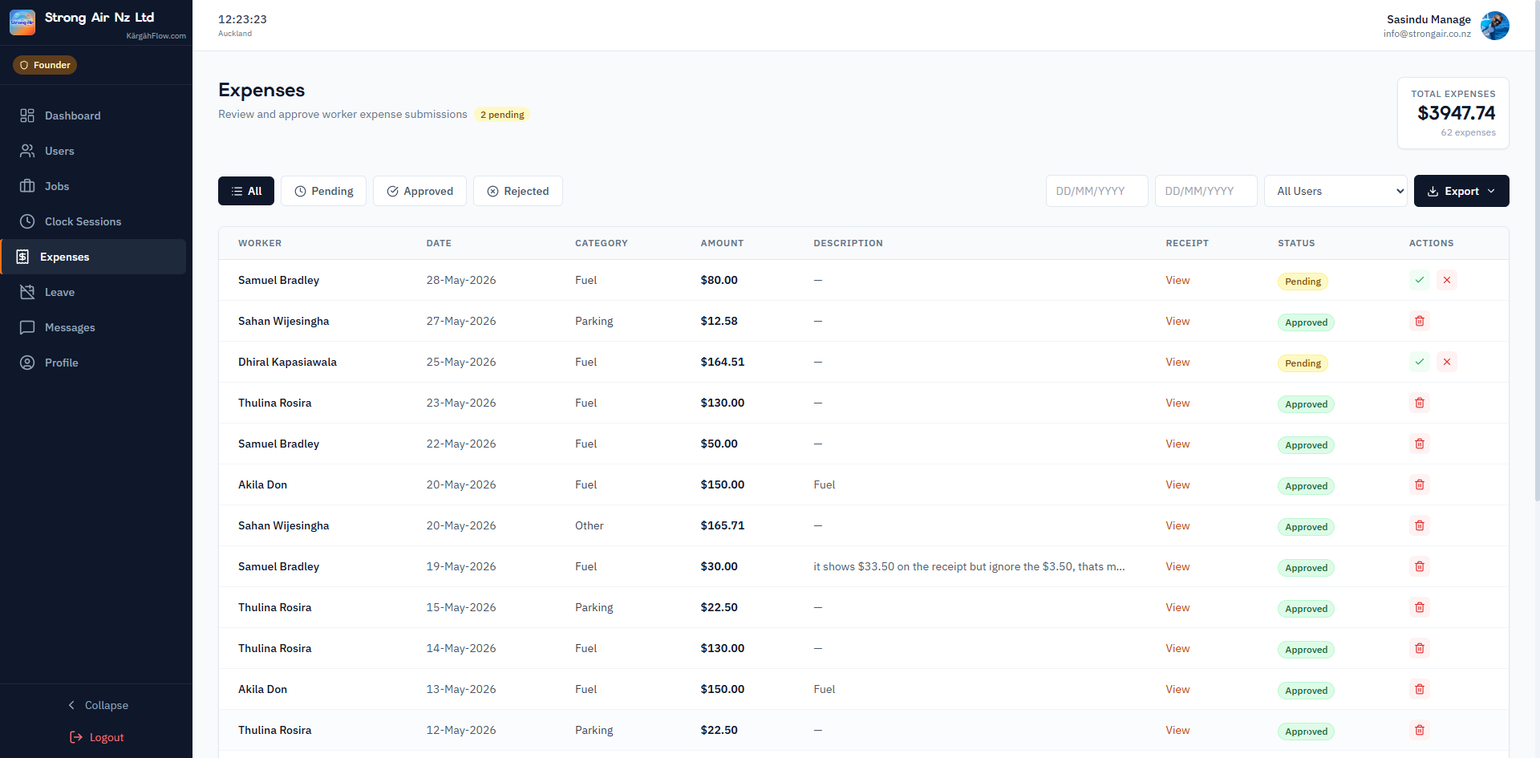Screen dimensions: 1540x758
Task: Click the DATE column header
Action: click(x=439, y=243)
